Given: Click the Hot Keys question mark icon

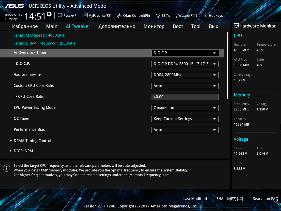Looking at the screenshot, I should pyautogui.click(x=205, y=15).
